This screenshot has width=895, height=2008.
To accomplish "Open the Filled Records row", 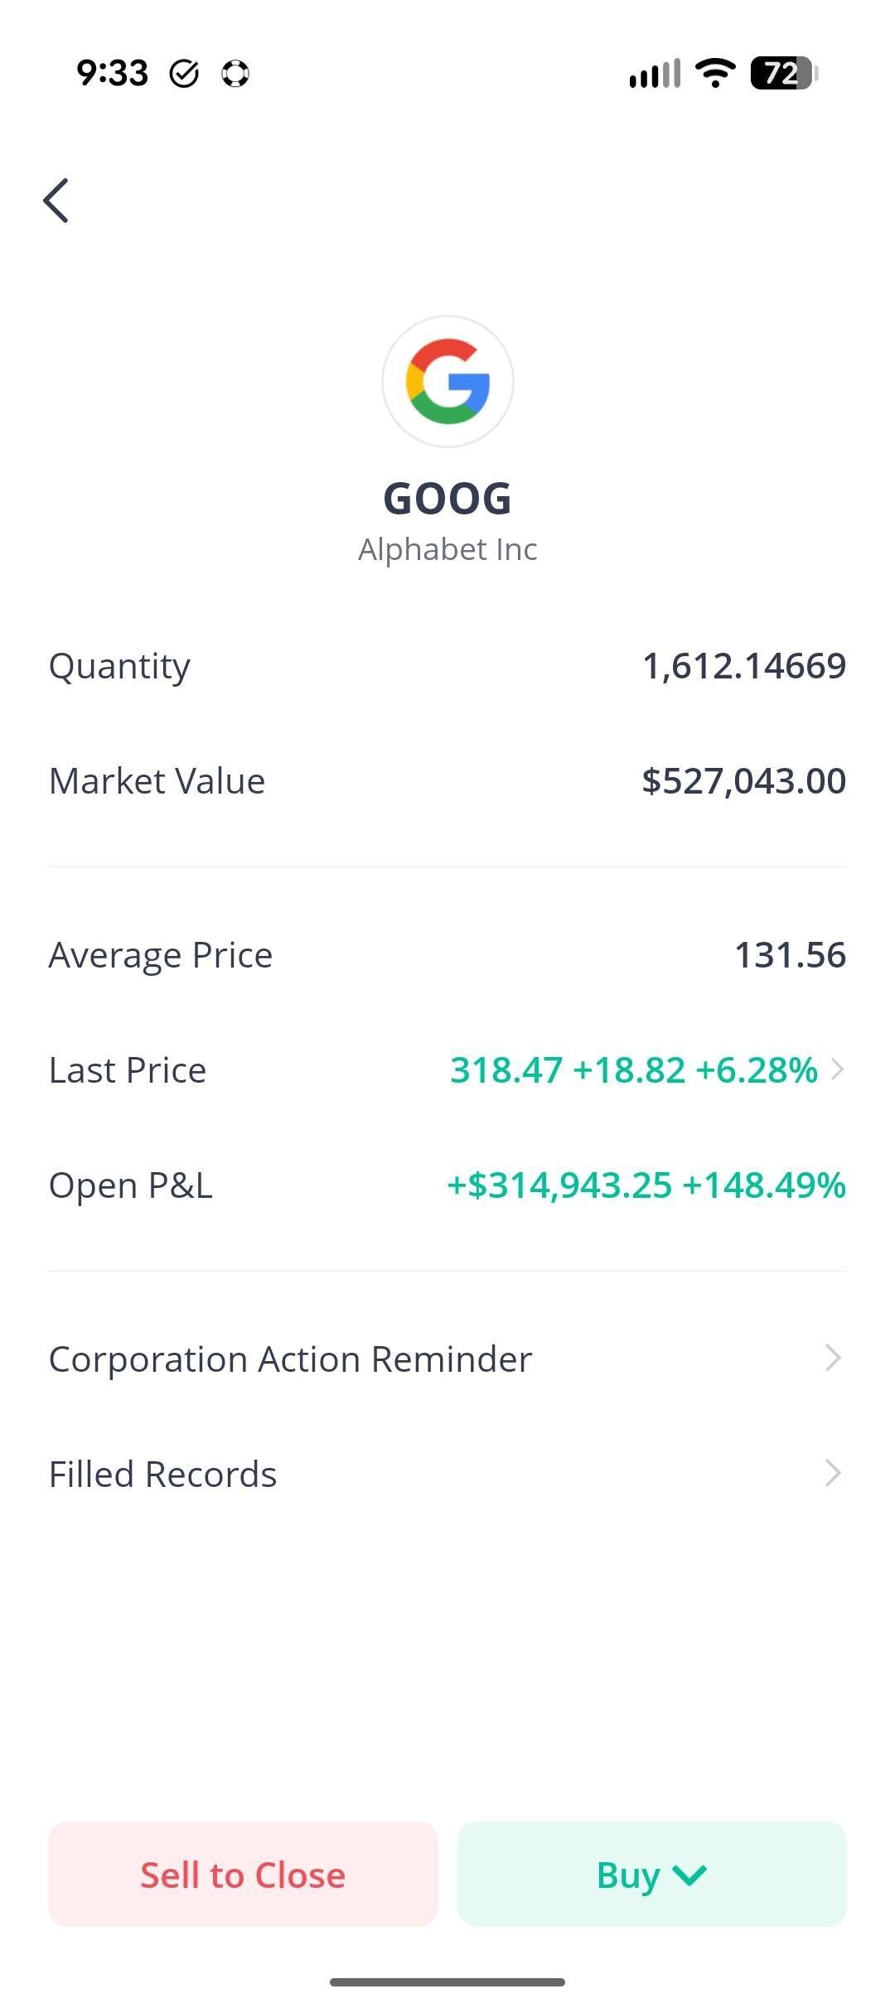I will click(163, 1475).
